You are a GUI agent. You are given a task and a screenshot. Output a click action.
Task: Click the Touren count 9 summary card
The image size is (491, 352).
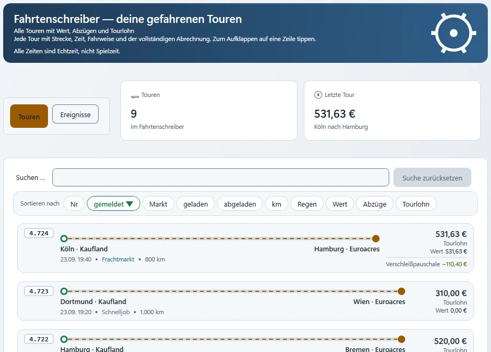[209, 110]
